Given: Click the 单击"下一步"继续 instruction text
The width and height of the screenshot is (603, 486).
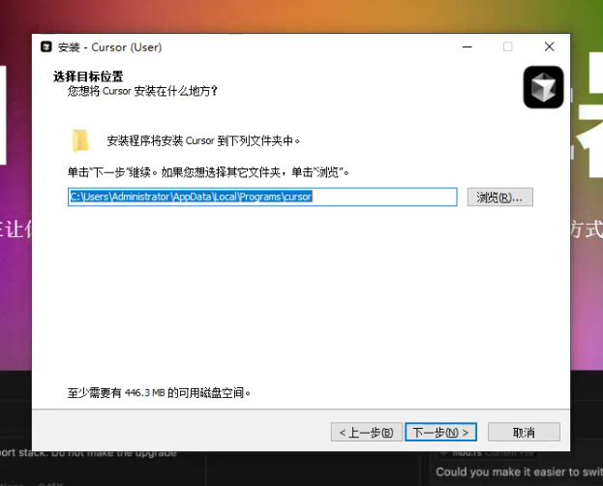Looking at the screenshot, I should tap(208, 172).
